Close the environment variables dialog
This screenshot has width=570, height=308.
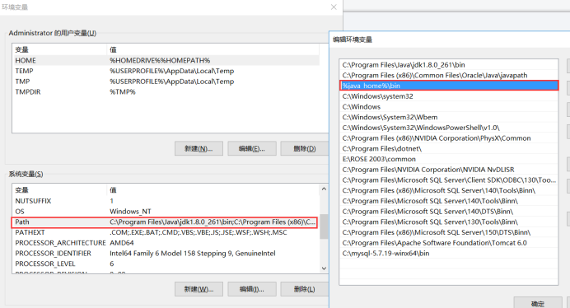pyautogui.click(x=334, y=7)
